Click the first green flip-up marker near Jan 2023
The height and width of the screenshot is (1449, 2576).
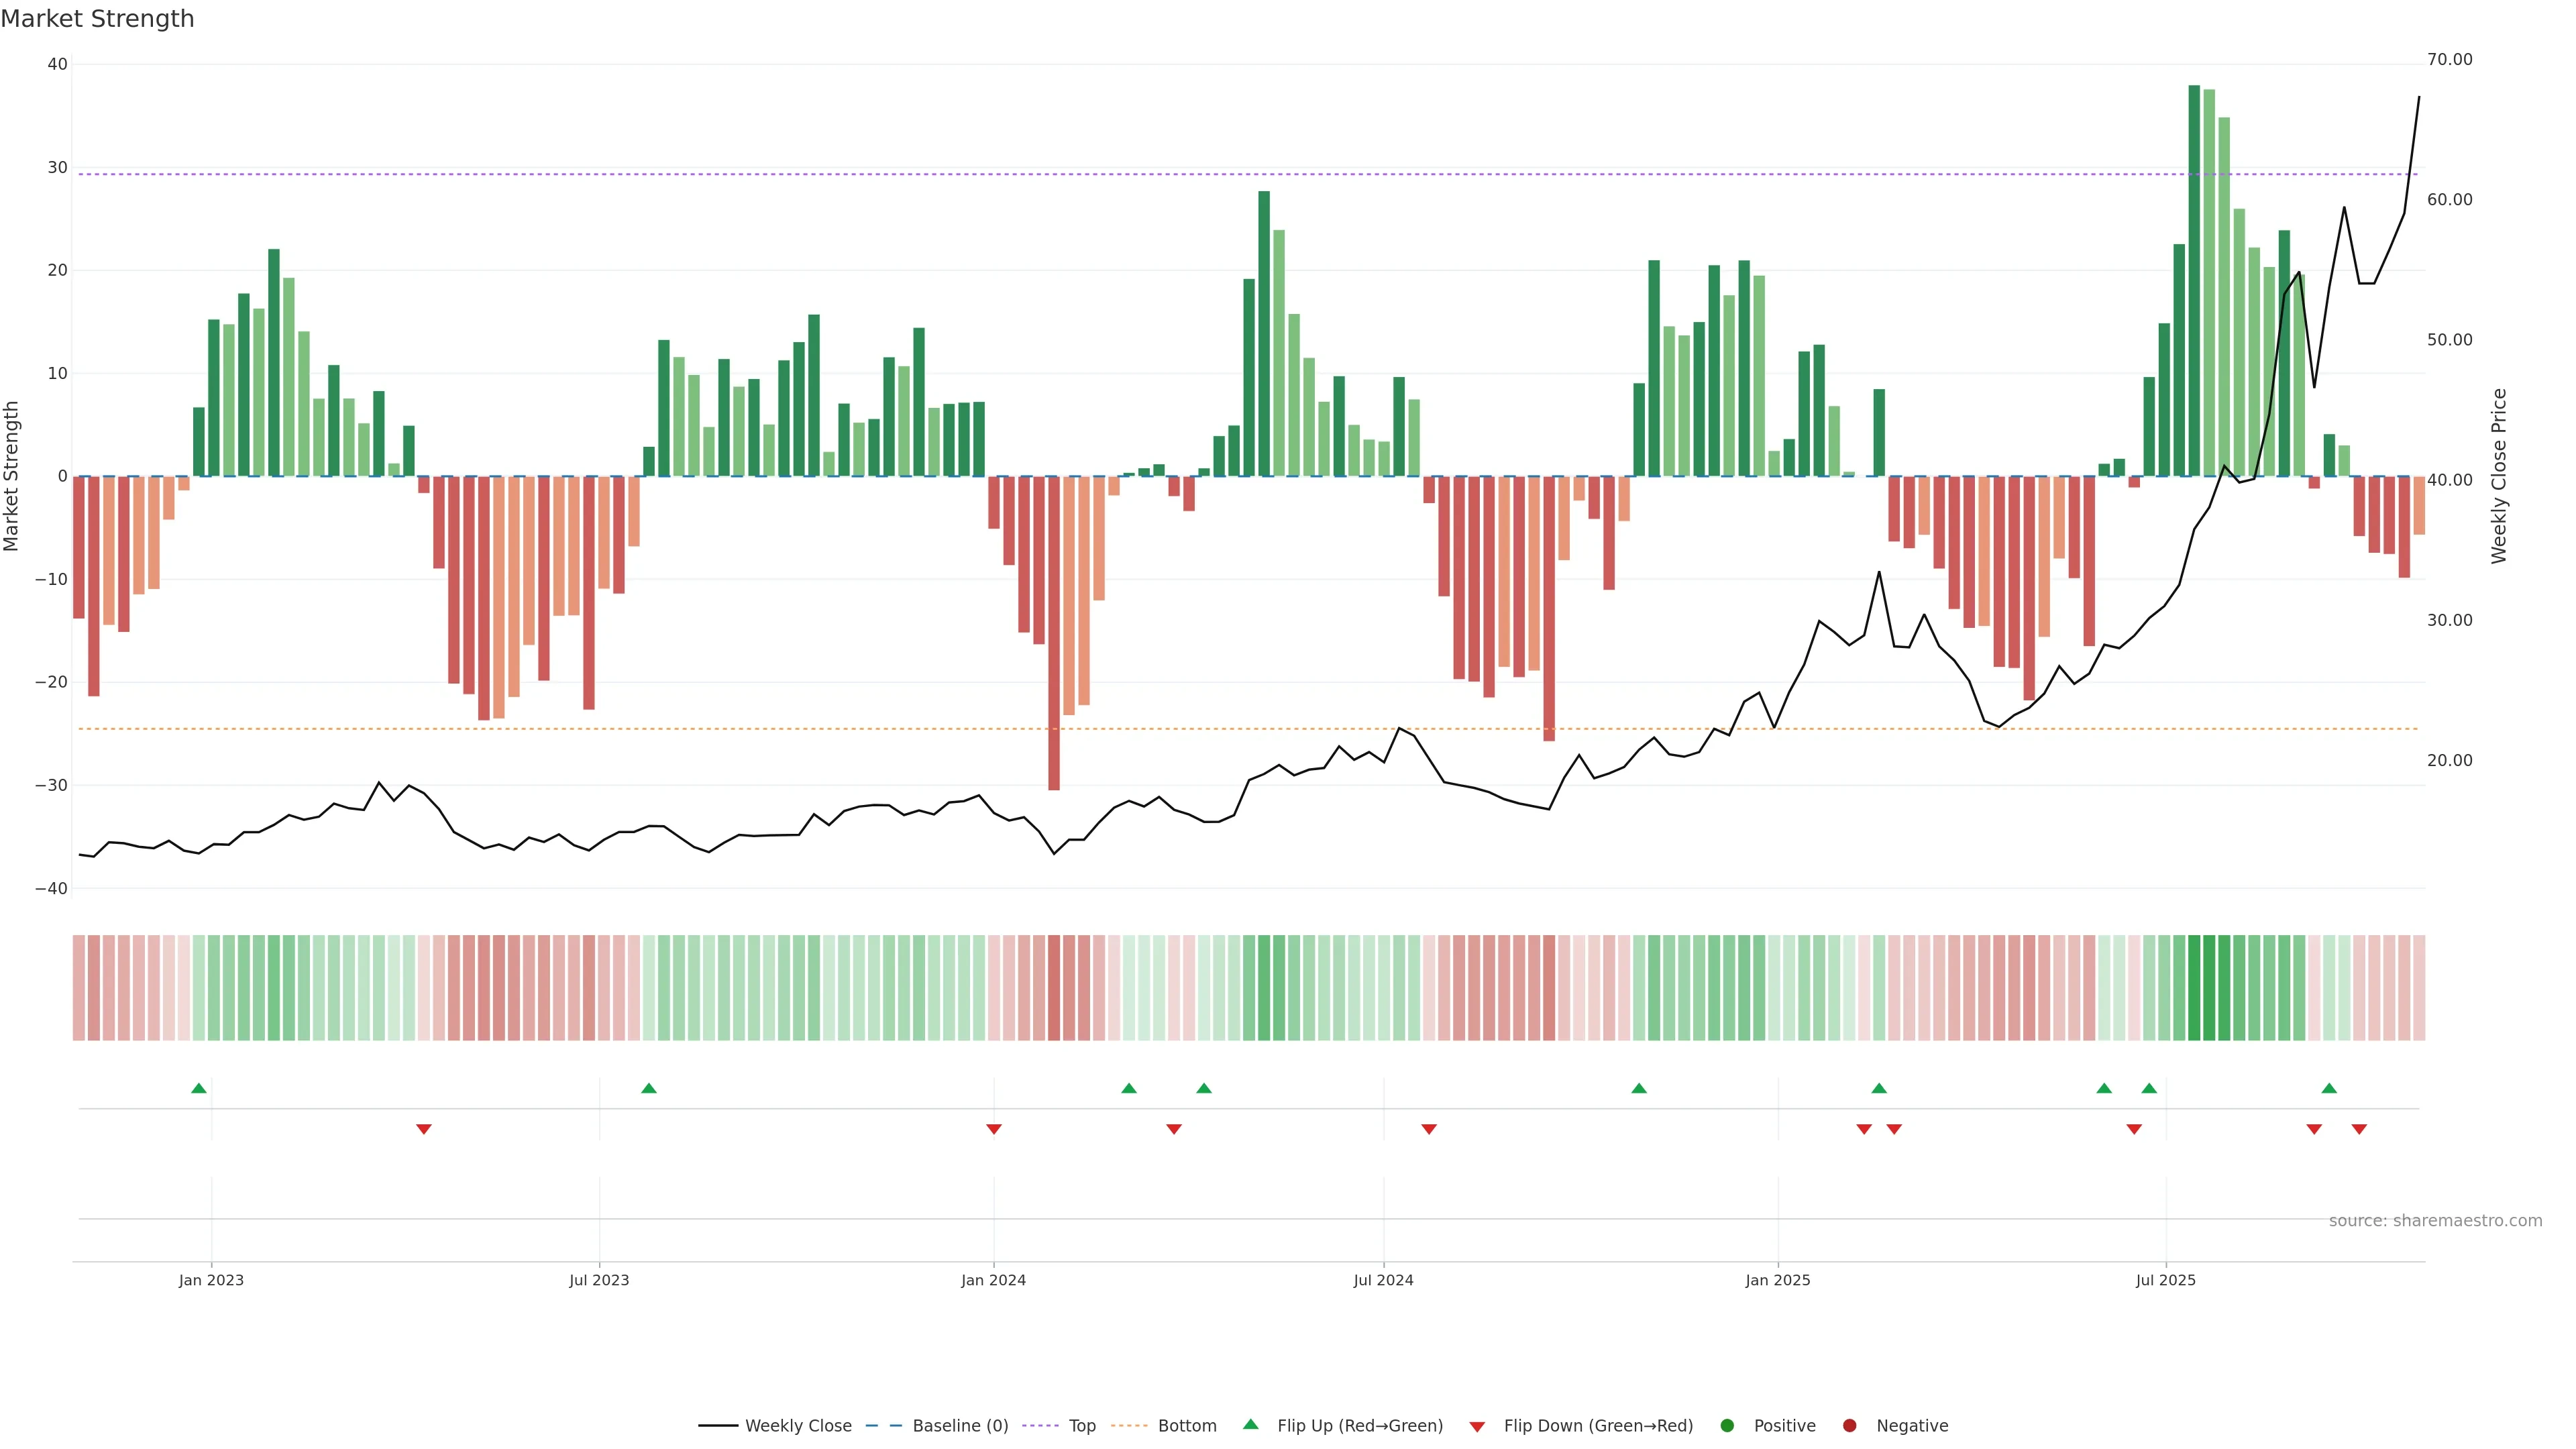pos(199,1088)
